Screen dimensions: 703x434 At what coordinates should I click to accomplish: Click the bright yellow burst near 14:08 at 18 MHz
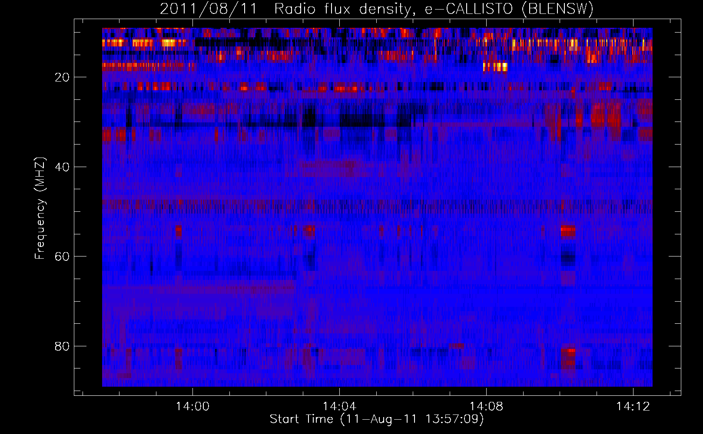click(495, 67)
